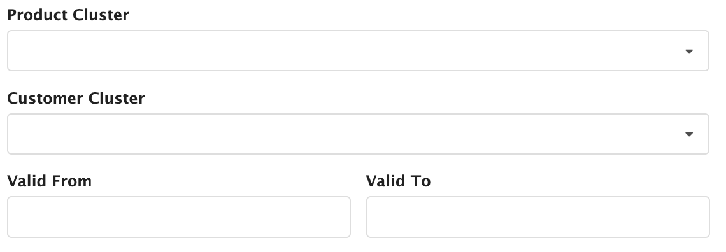Expand the Product Cluster selection list
The width and height of the screenshot is (726, 252).
coord(358,51)
